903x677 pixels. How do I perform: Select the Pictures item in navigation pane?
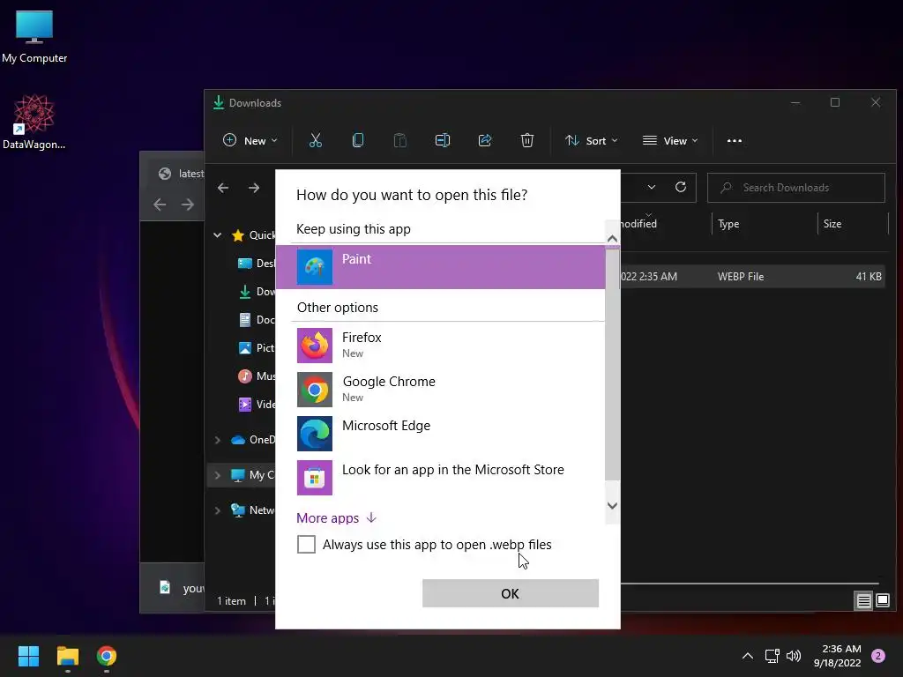[x=257, y=347]
